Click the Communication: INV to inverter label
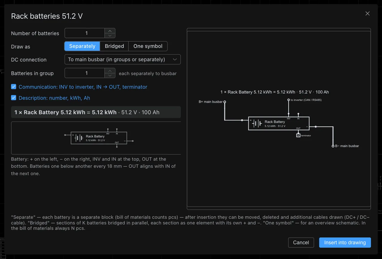This screenshot has width=382, height=259. tap(83, 87)
